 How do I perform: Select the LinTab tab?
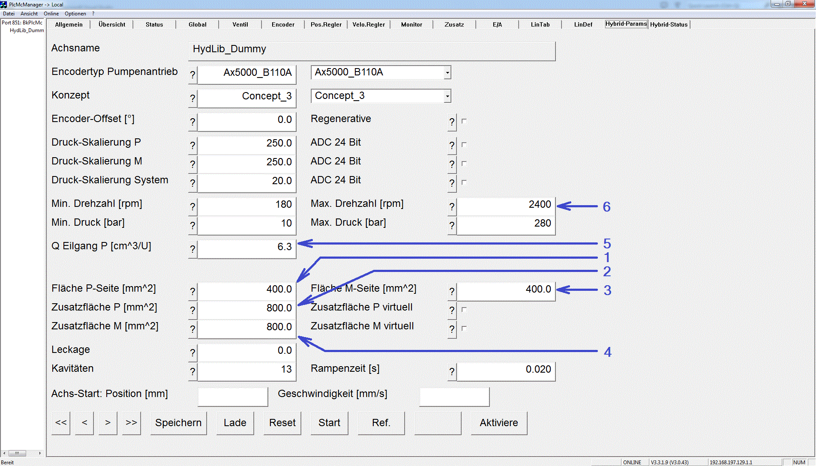[540, 24]
